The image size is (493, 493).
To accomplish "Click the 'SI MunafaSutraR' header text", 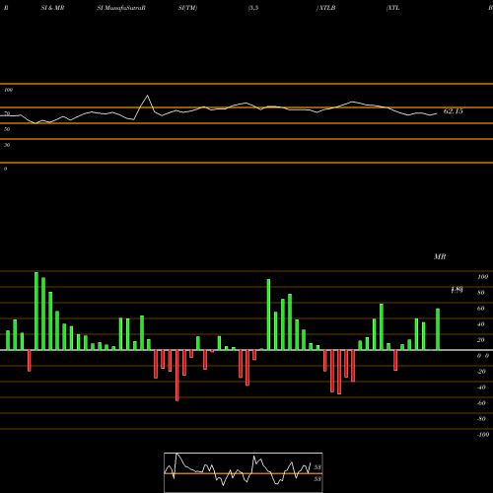I will tap(121, 8).
